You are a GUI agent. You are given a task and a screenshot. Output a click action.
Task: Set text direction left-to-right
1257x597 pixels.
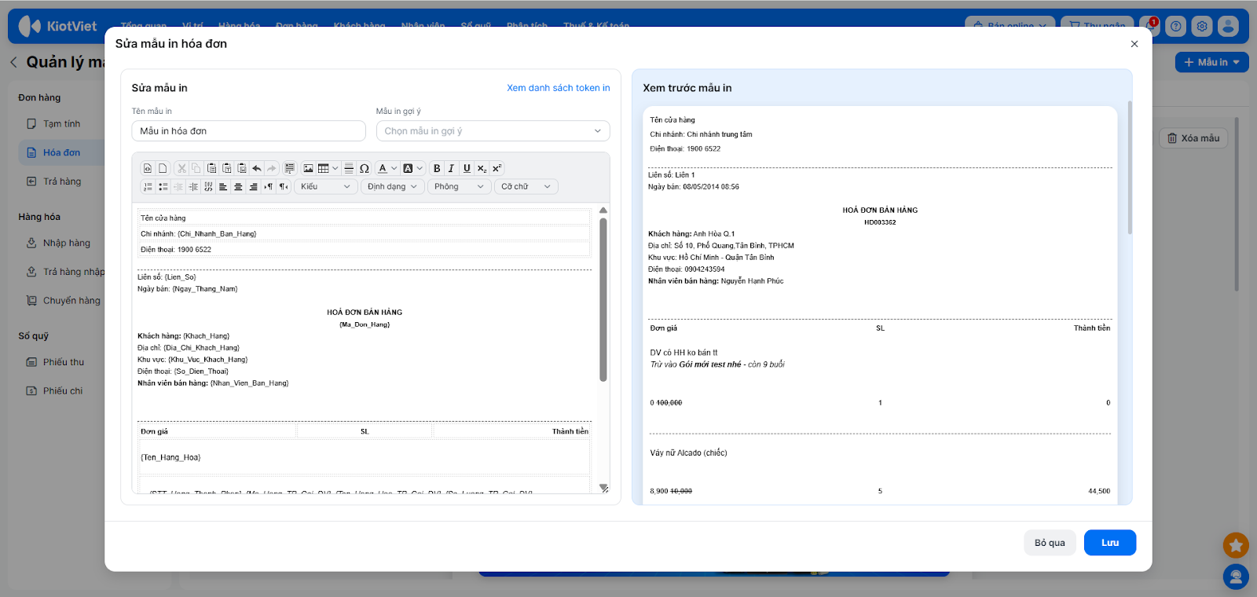click(269, 186)
